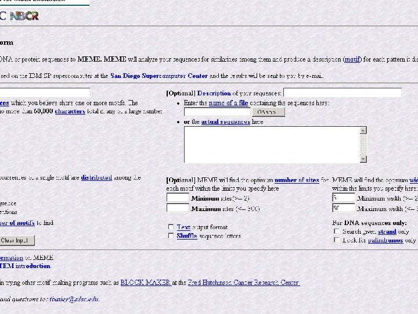The height and width of the screenshot is (314, 418).
Task: Open the Shuffle help link
Action: tap(187, 236)
